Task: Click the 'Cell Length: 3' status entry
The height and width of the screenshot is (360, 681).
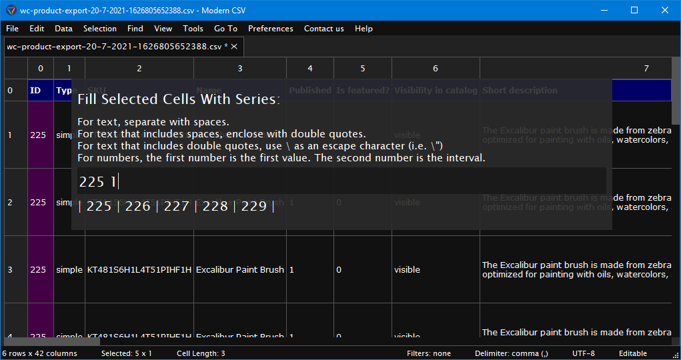Action: click(x=201, y=353)
